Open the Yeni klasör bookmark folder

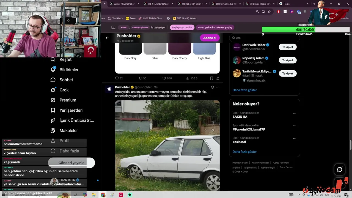point(116,18)
